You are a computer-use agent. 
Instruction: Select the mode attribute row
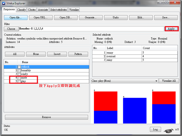click(46, 78)
